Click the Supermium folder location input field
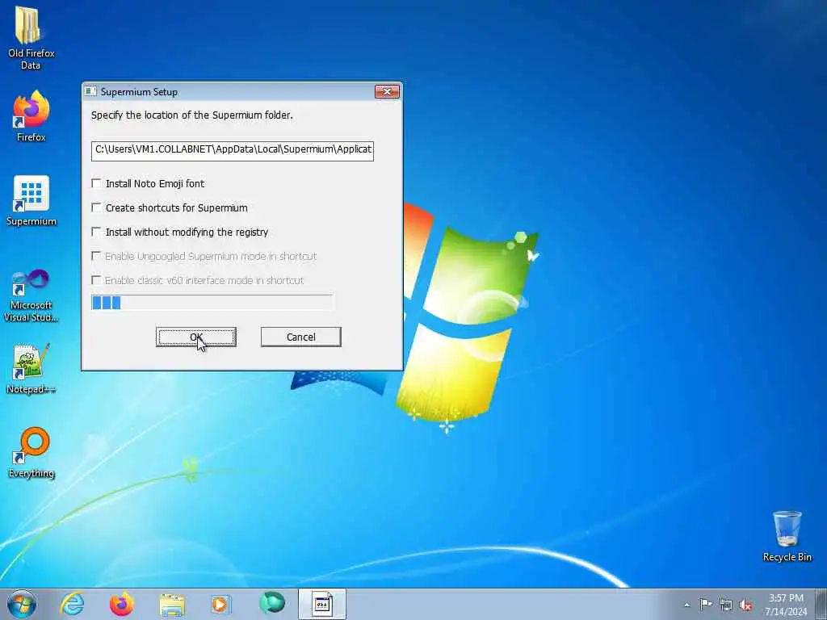827x620 pixels. [x=232, y=150]
